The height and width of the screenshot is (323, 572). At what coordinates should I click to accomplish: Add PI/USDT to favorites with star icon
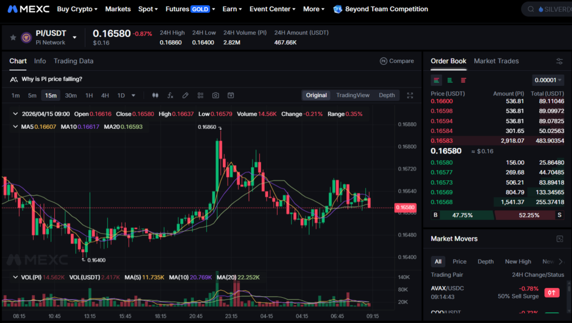[x=13, y=37]
